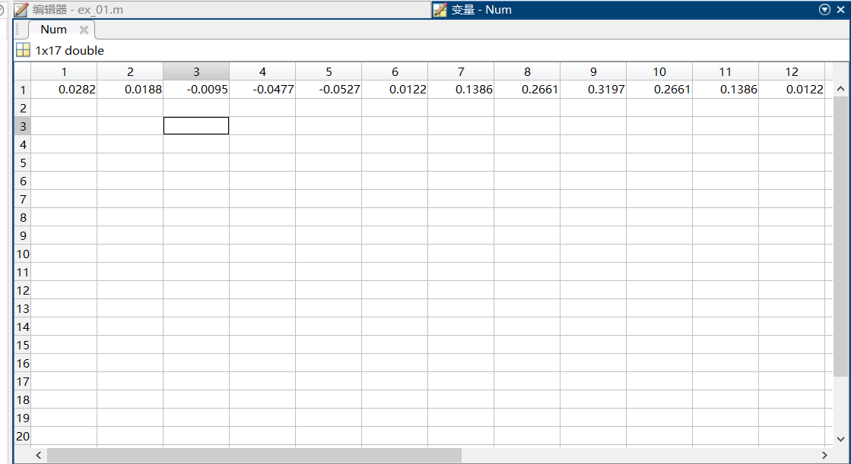
Task: Click the cell containing -0.0527
Action: [x=329, y=90]
